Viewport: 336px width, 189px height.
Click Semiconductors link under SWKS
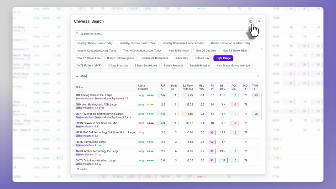click(85, 127)
